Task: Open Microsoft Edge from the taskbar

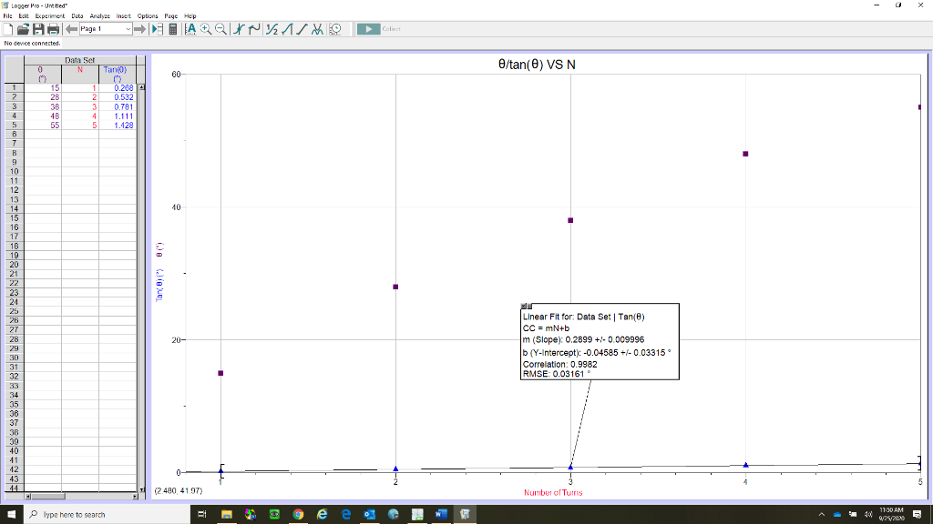Action: tap(345, 514)
